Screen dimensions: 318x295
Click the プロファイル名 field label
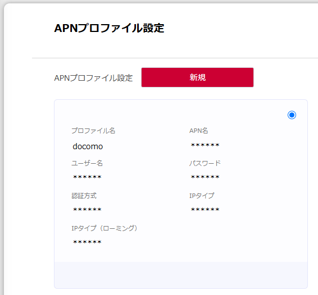point(93,131)
